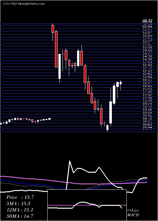
Task: Click the '<<Live MACD' label
Action: (133, 213)
